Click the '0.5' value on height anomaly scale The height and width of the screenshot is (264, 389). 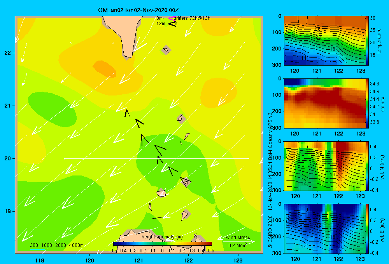click(211, 251)
